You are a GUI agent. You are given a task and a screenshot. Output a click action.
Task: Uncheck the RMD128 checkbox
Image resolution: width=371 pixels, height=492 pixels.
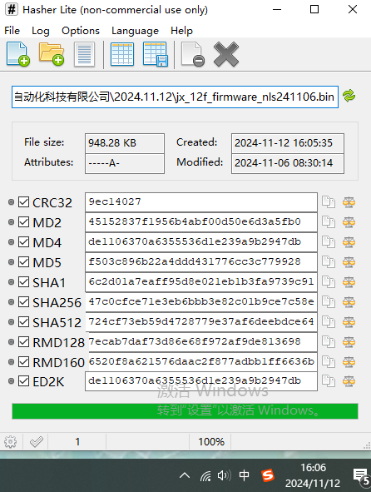23,342
